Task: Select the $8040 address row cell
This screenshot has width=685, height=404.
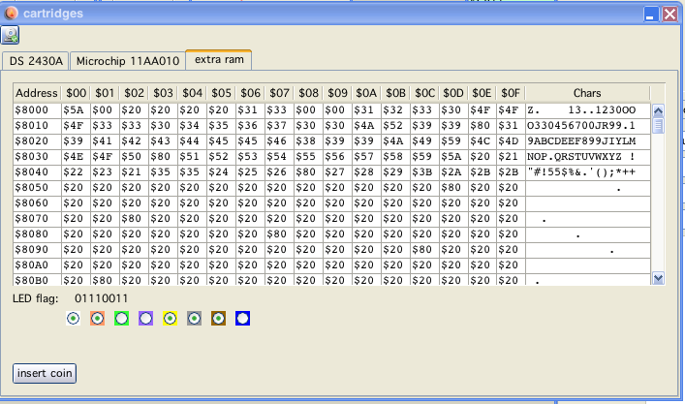Action: click(x=37, y=172)
